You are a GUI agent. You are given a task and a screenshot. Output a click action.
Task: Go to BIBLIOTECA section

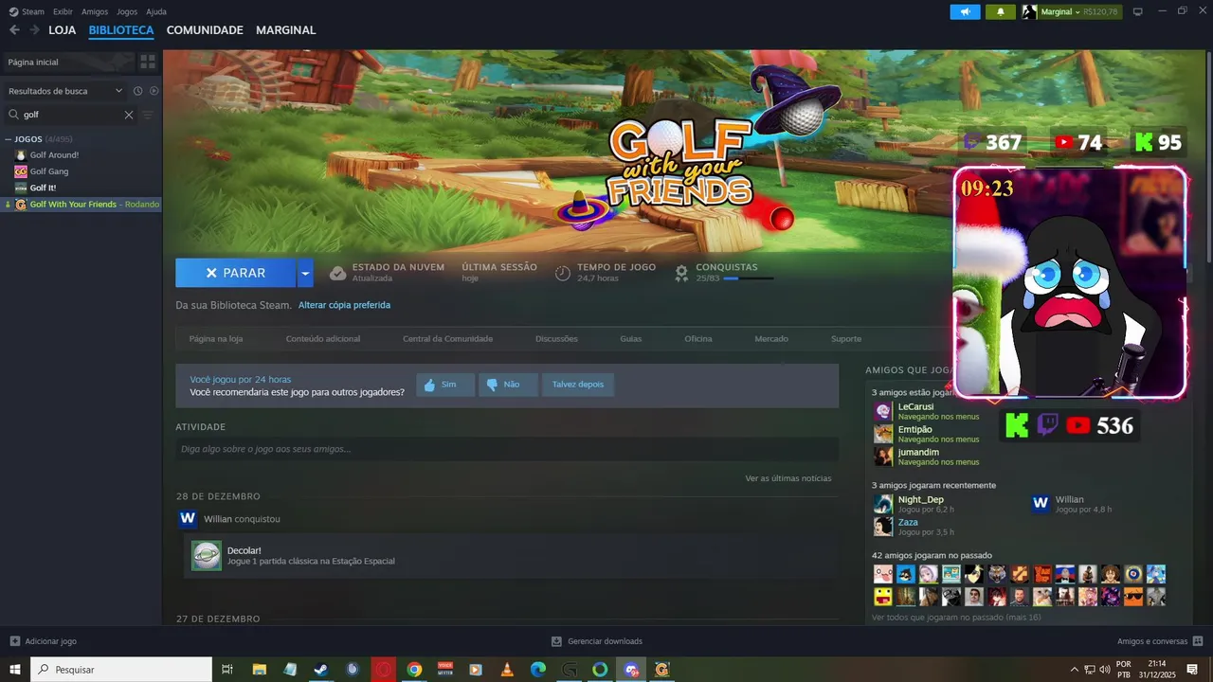pyautogui.click(x=121, y=30)
